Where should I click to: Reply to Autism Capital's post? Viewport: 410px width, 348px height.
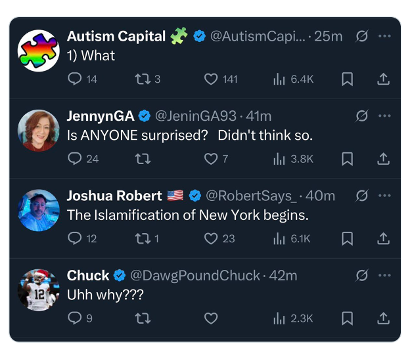pyautogui.click(x=76, y=79)
